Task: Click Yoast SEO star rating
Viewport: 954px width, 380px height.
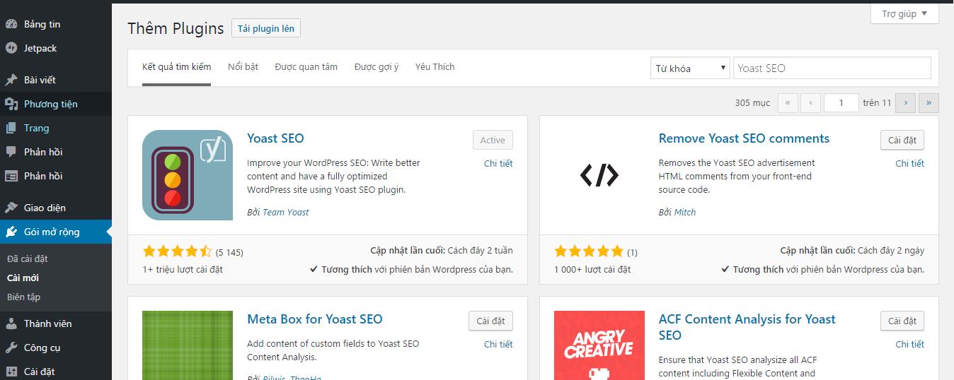Action: point(177,251)
